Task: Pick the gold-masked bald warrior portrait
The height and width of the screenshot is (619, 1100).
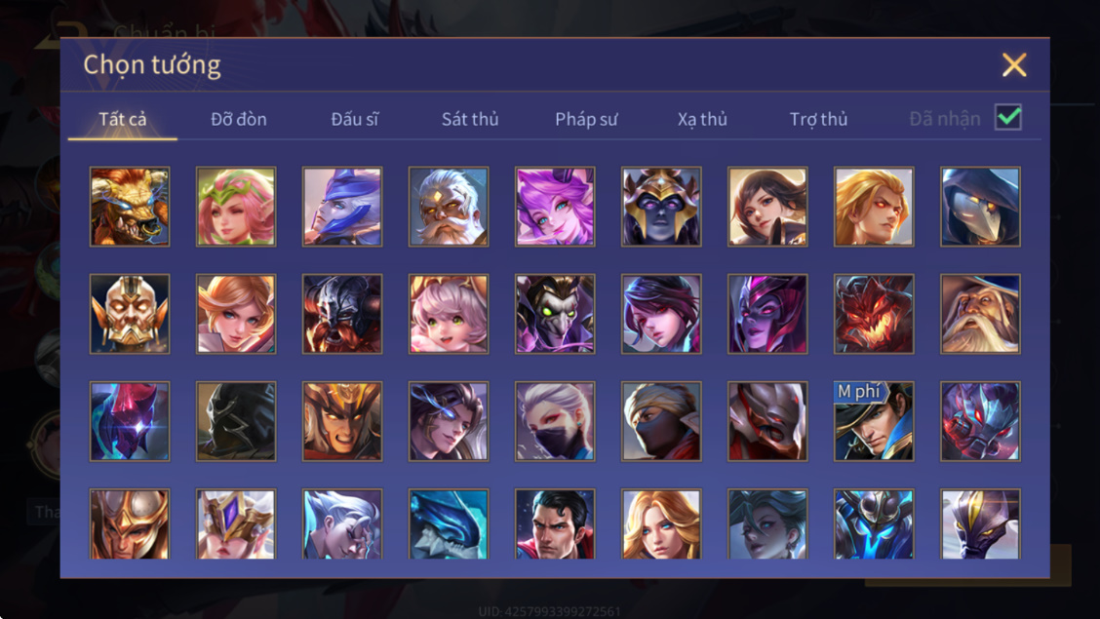Action: tap(130, 314)
